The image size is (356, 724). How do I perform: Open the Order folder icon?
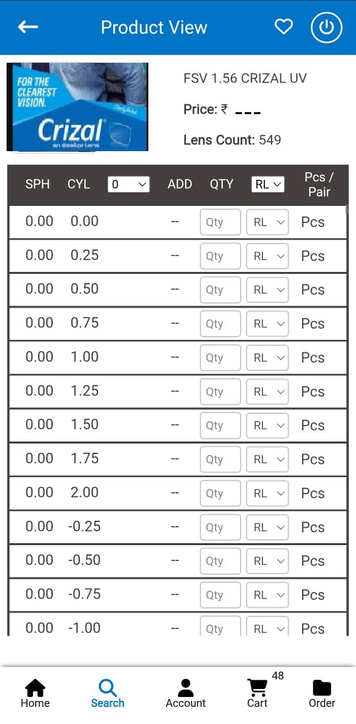click(322, 692)
